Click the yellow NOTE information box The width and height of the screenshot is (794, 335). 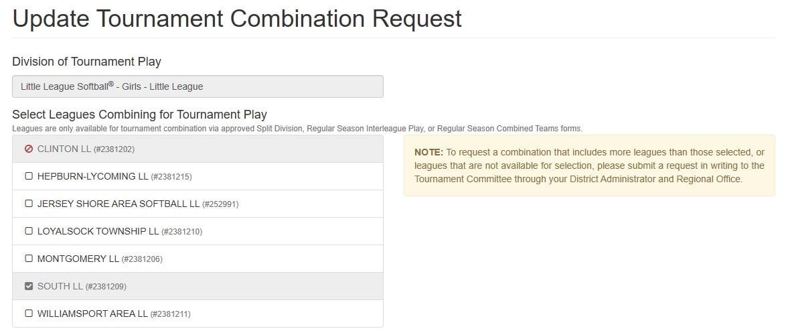pyautogui.click(x=589, y=165)
